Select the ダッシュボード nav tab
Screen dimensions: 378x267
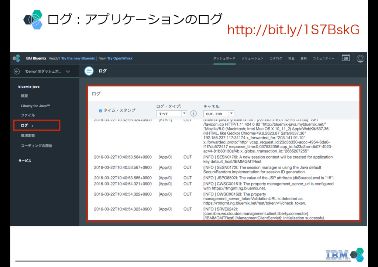pyautogui.click(x=224, y=58)
